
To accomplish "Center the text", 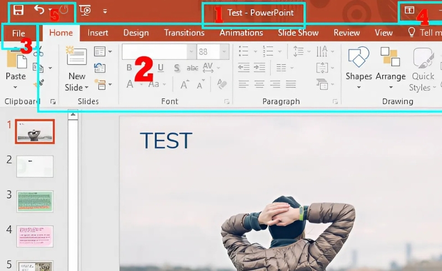I will (259, 84).
